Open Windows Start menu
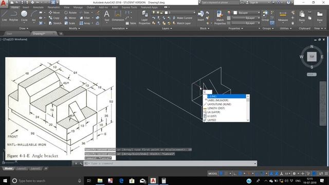329x185 pixels. pos(5,180)
